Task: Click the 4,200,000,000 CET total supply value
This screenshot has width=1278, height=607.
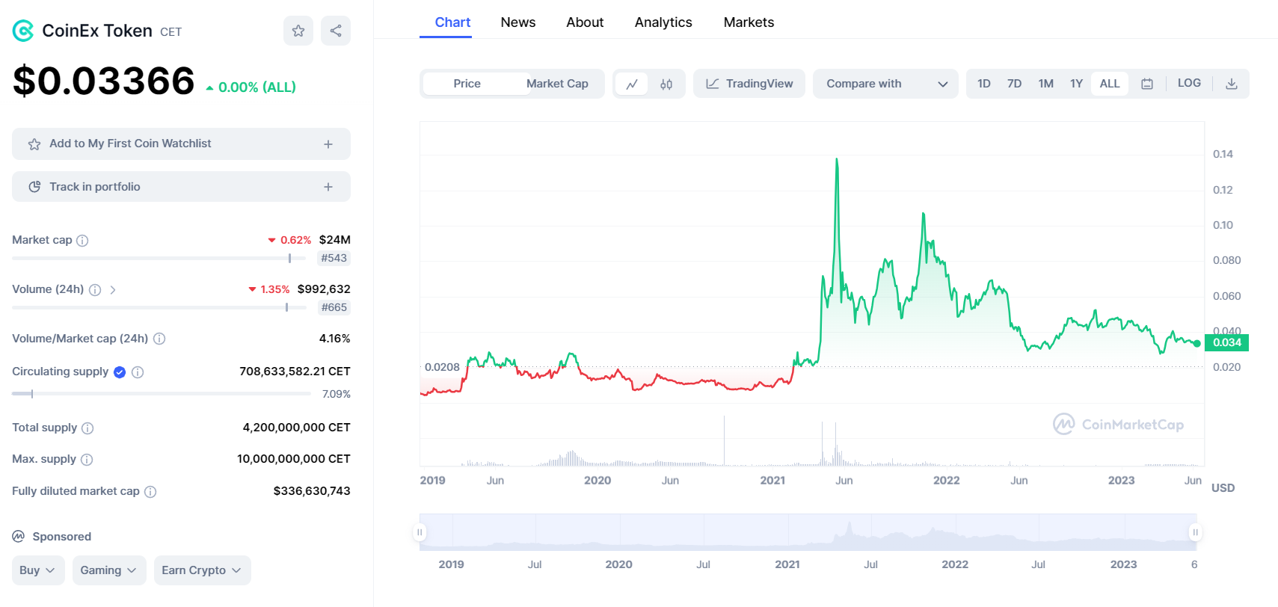Action: 296,428
